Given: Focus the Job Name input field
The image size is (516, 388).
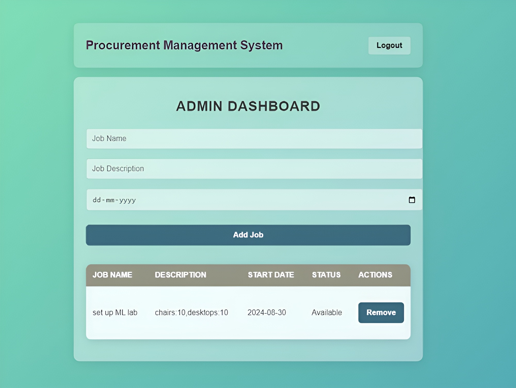Looking at the screenshot, I should [x=254, y=139].
